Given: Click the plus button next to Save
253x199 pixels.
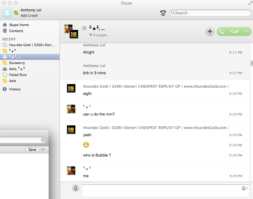Looking at the screenshot, I should coord(43,150).
